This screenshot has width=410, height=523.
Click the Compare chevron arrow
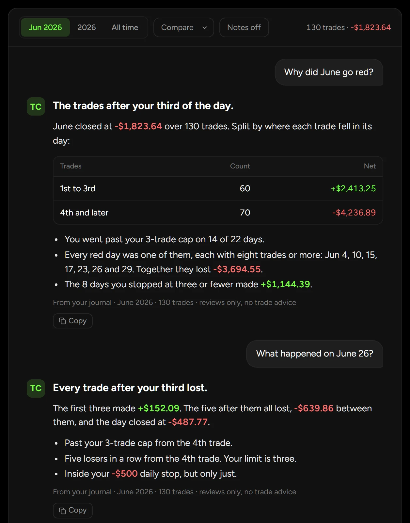tap(205, 28)
